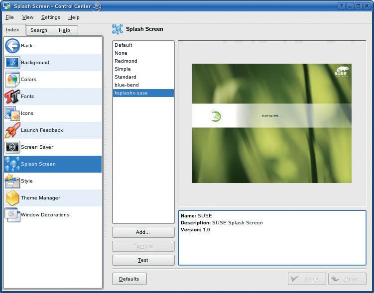Viewport: 374px width, 293px height.
Task: Click the Screen Saver label
Action: 37,147
